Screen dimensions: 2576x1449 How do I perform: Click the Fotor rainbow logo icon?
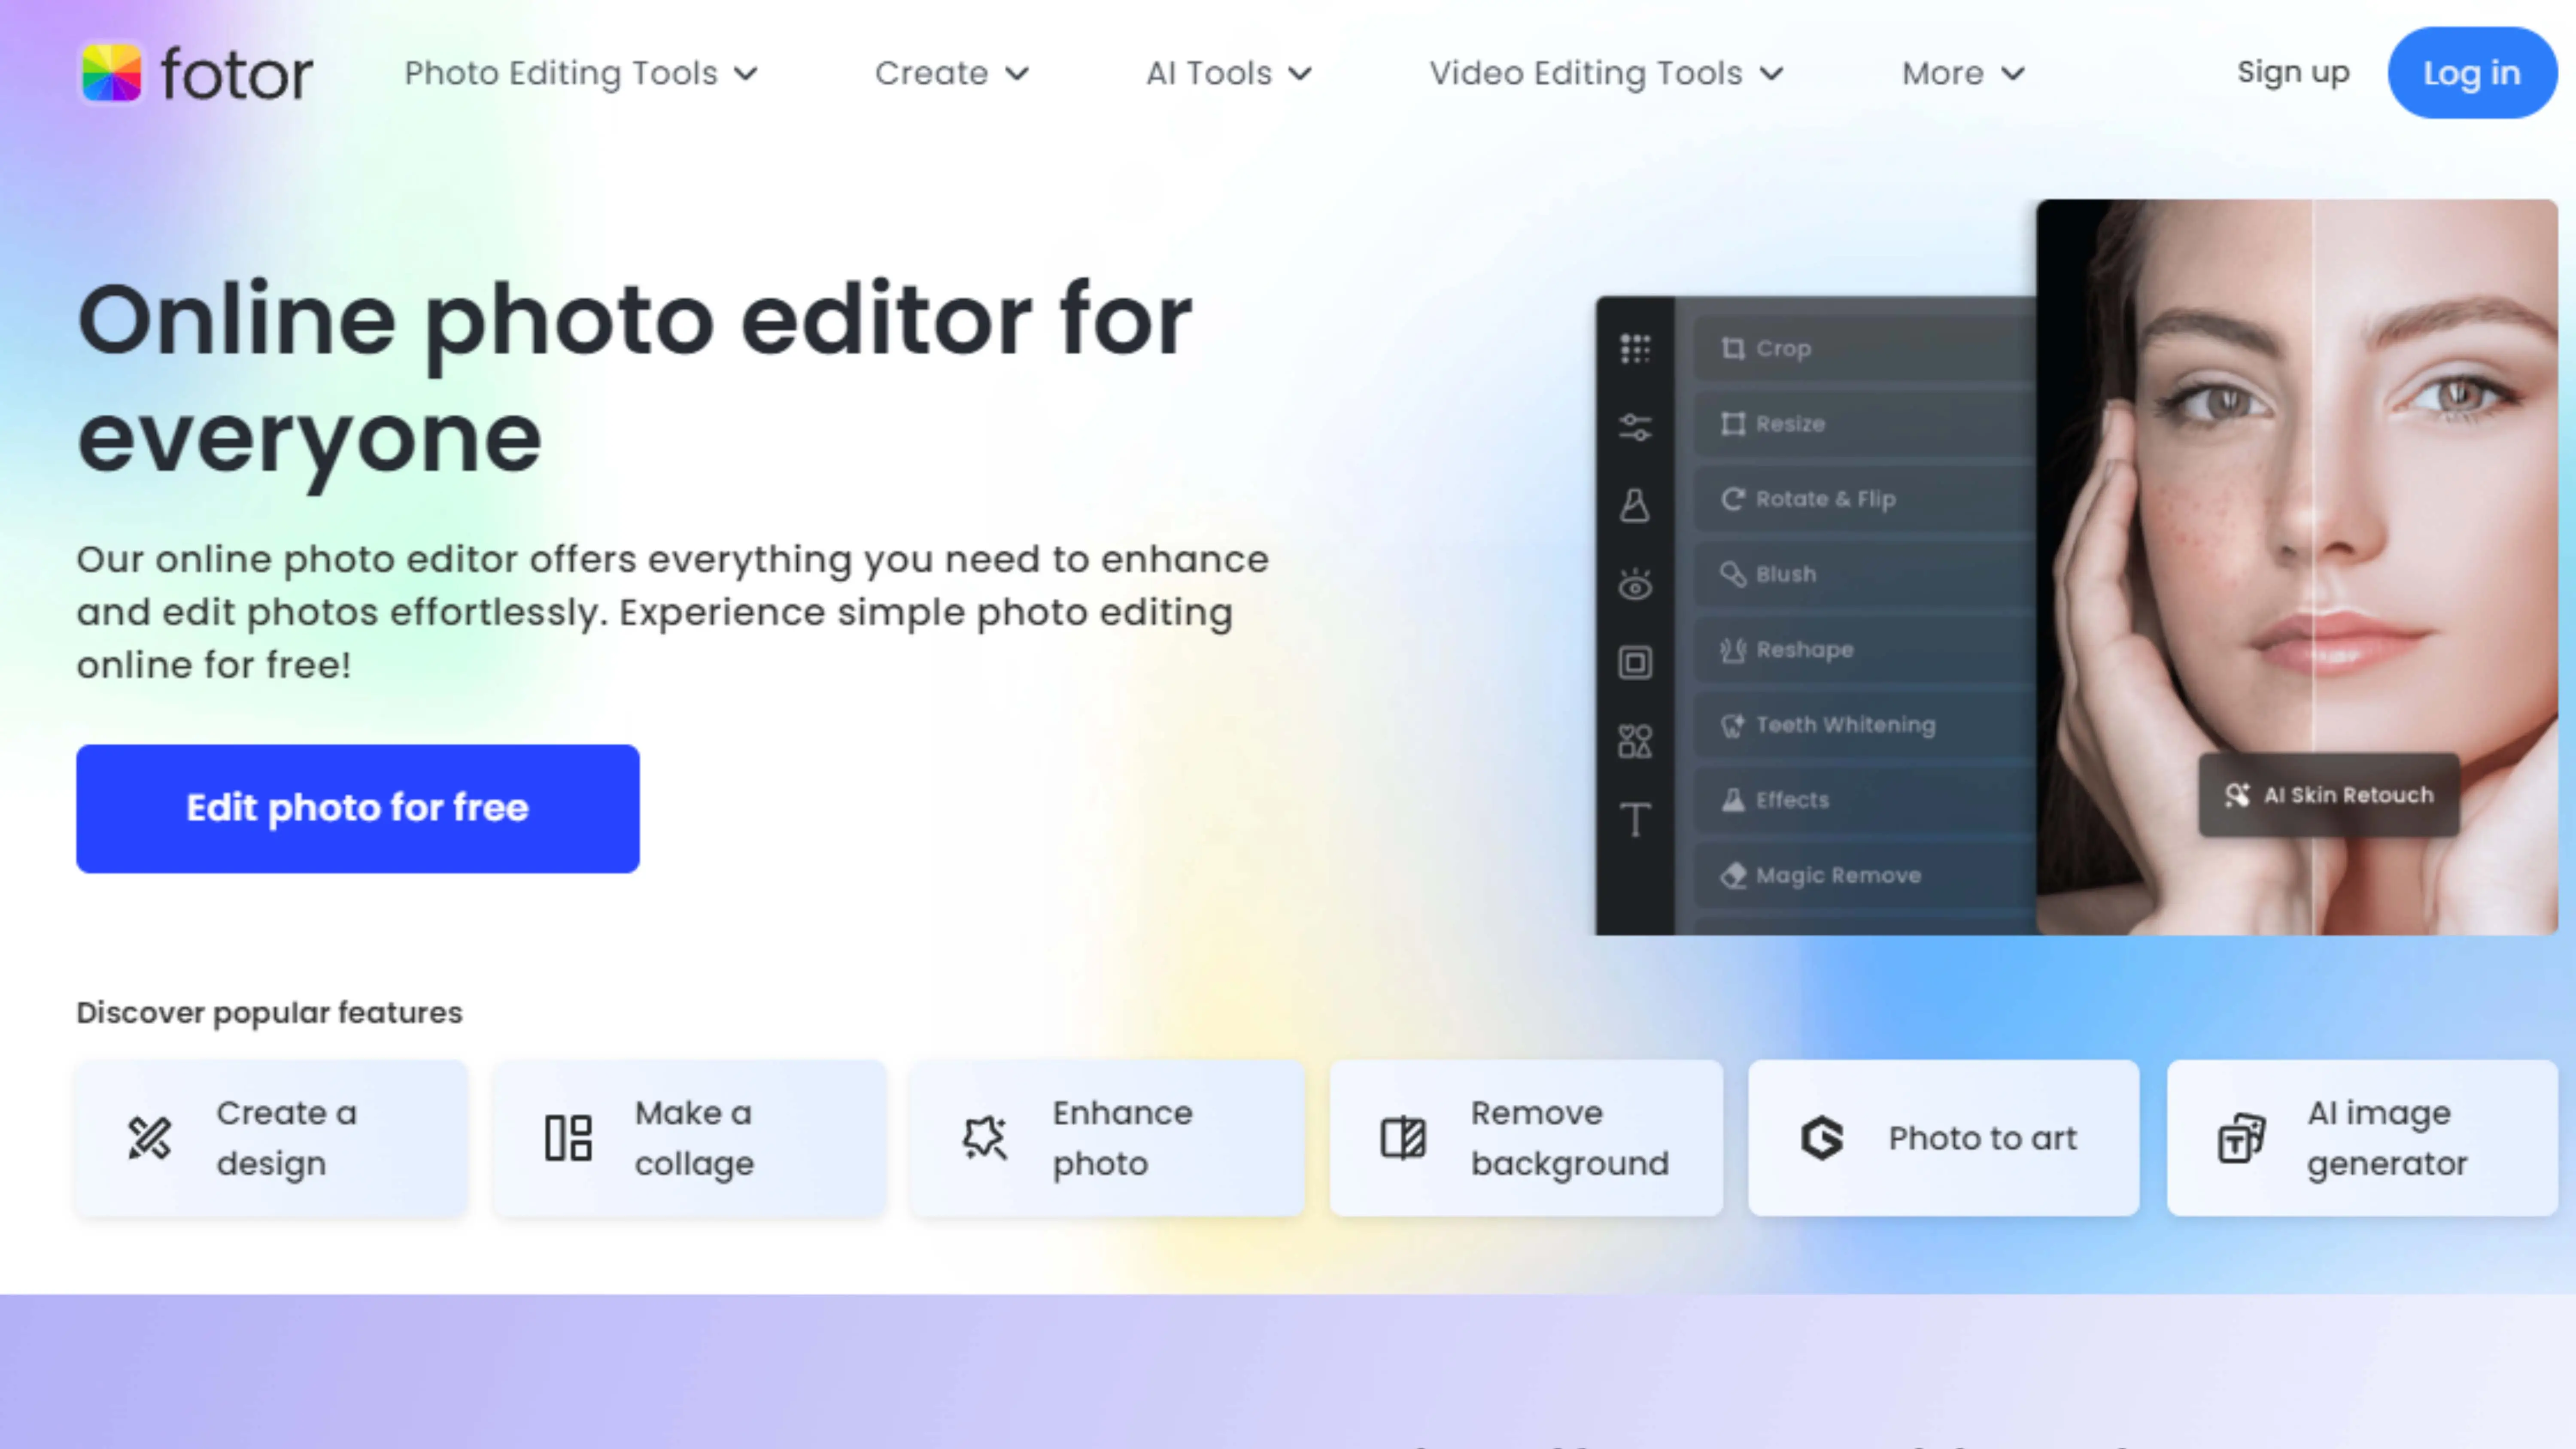(x=111, y=72)
